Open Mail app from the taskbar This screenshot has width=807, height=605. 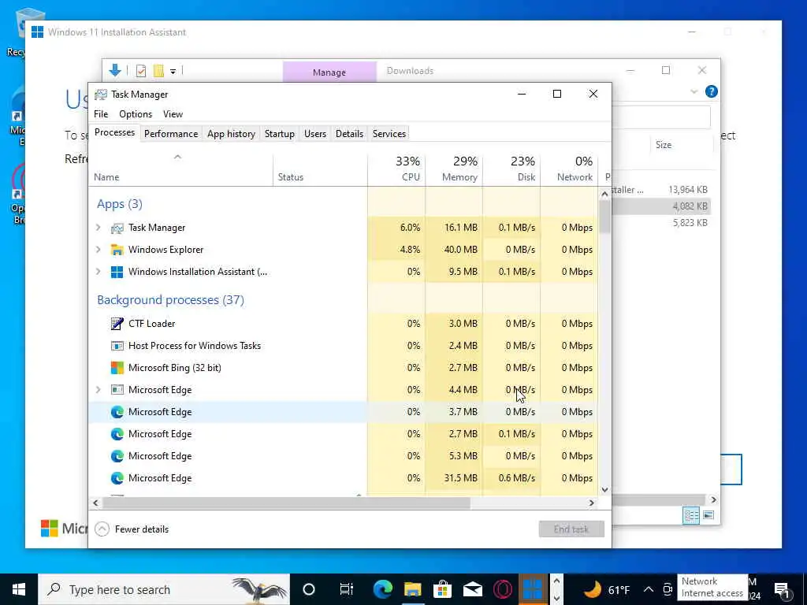pos(473,589)
